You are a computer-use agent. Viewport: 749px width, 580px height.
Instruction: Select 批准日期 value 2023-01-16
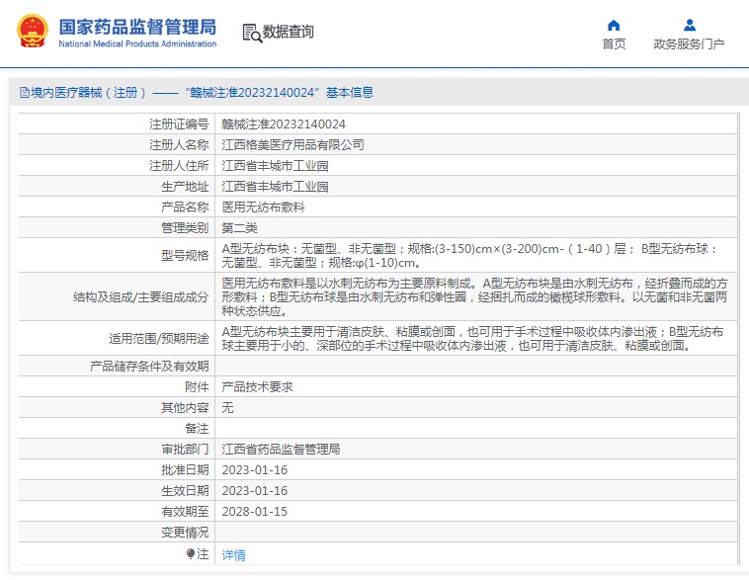(x=255, y=470)
